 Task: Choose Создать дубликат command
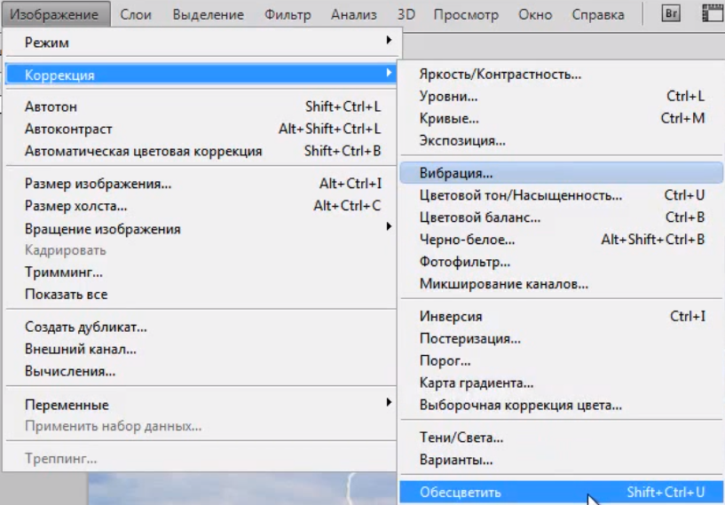pos(201,327)
